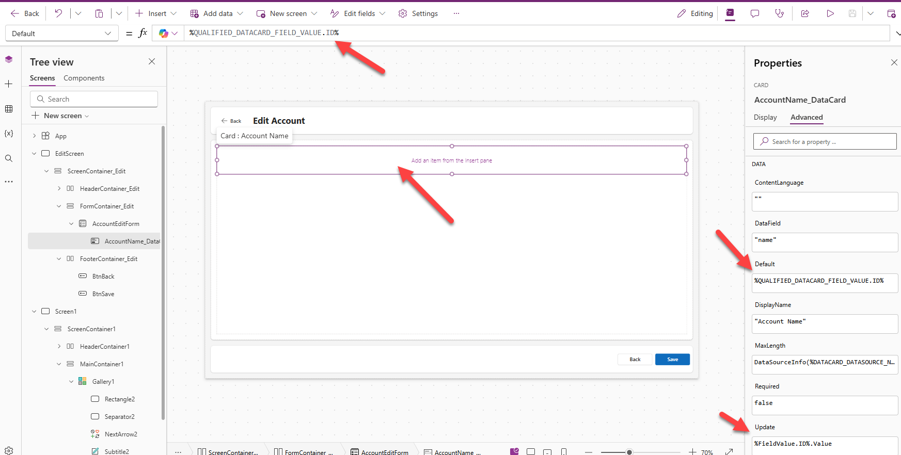This screenshot has height=455, width=901.
Task: Click the zoom slider handle
Action: click(x=629, y=452)
